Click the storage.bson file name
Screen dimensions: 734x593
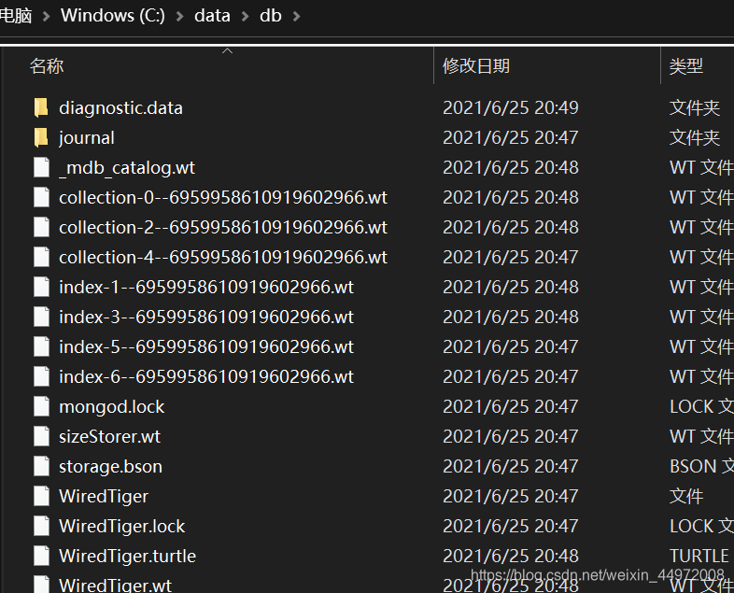tap(110, 467)
